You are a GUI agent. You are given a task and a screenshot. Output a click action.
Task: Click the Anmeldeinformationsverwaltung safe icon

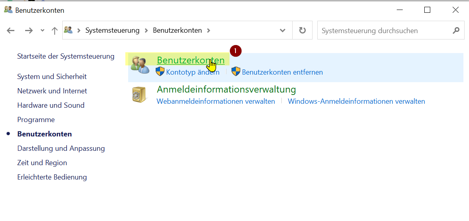[140, 95]
